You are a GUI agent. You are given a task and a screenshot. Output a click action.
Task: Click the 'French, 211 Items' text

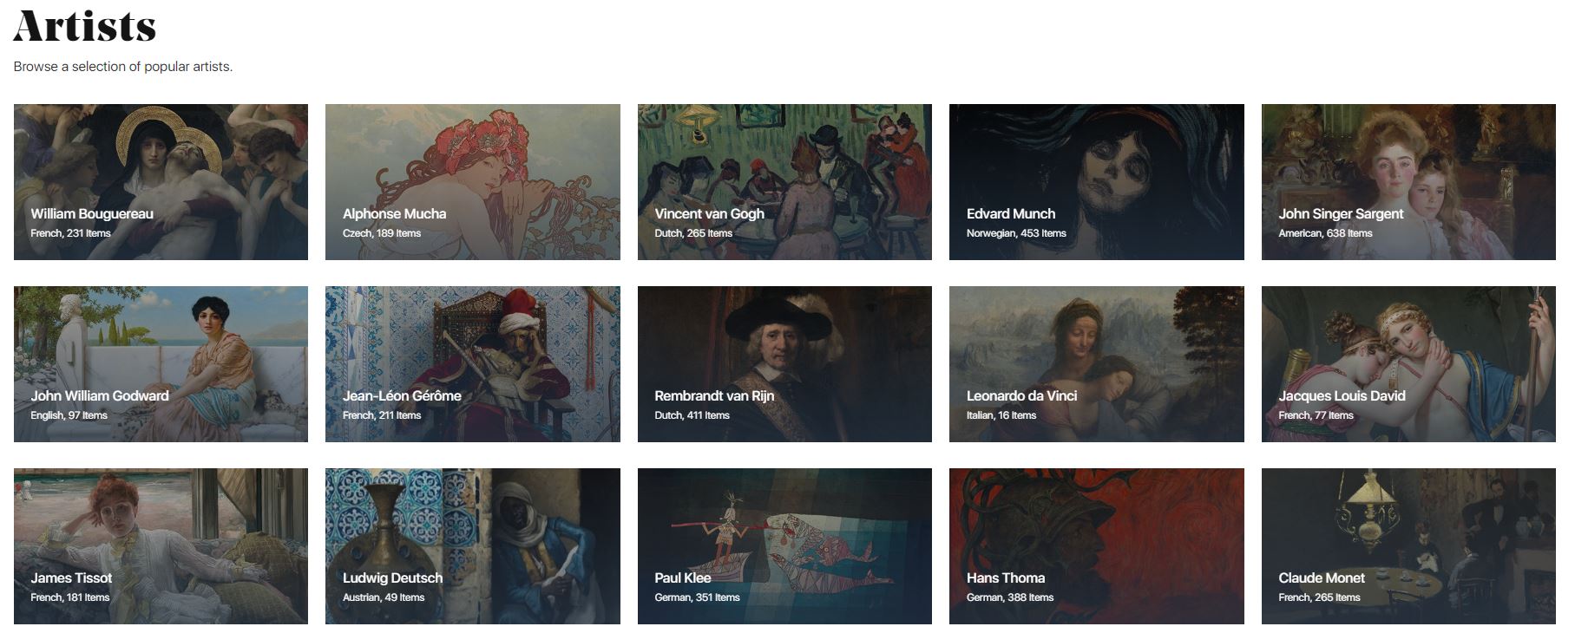coord(382,415)
